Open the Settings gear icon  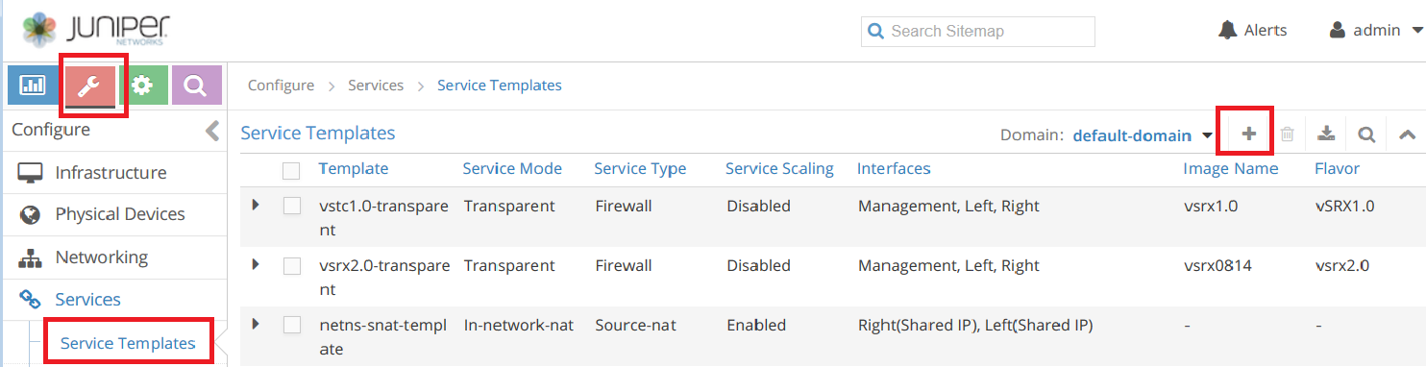(143, 86)
